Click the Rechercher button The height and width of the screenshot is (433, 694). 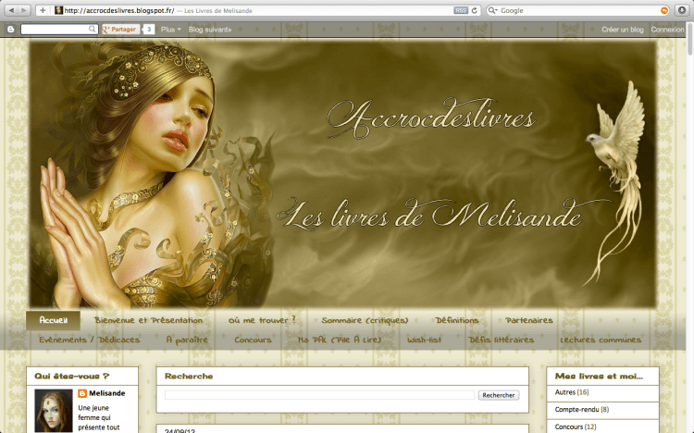coord(499,395)
